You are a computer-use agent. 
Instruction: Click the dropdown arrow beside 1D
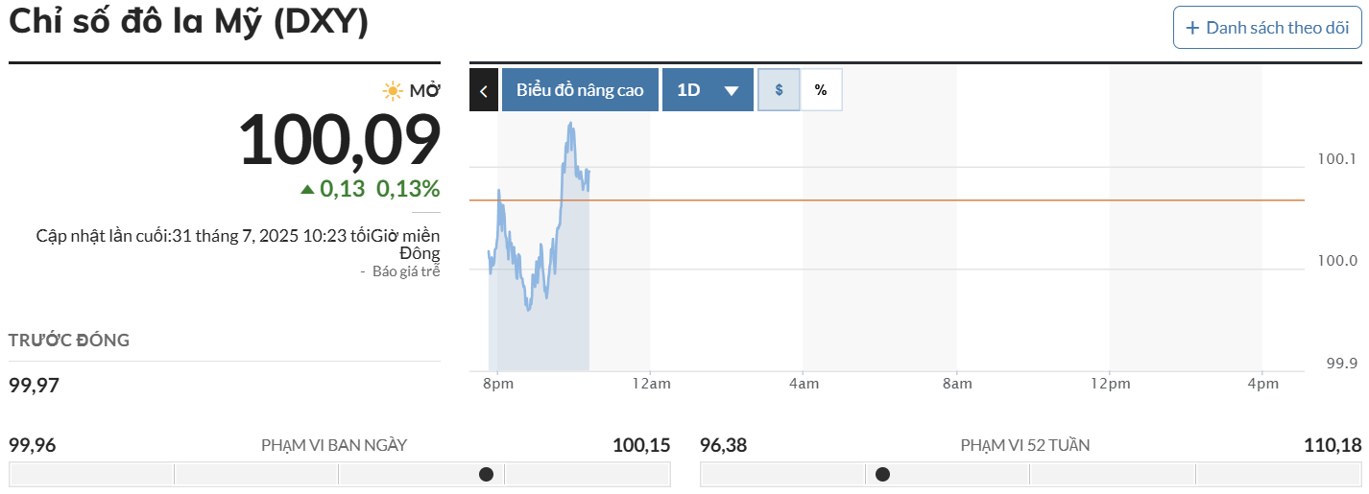(732, 91)
